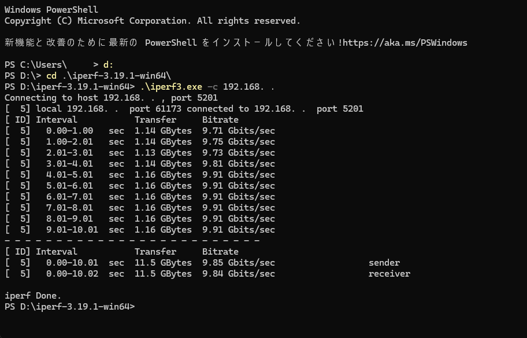Click the Microsoft Corporation copyright line
This screenshot has width=527, height=338.
152,21
